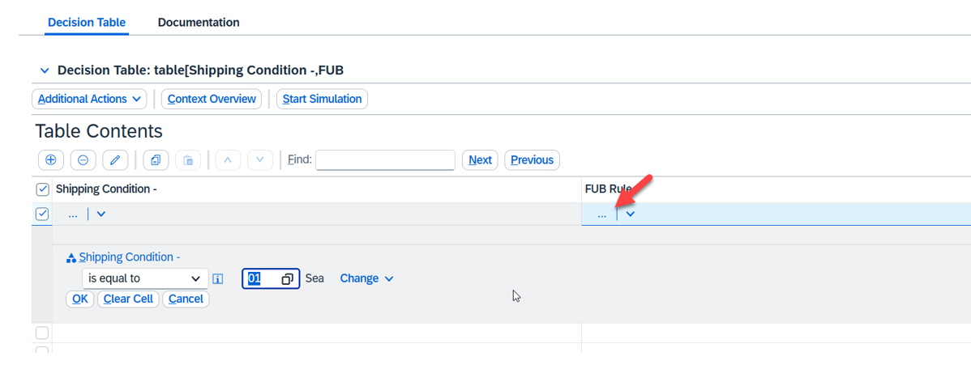Expand the Additional Actions menu

point(89,99)
